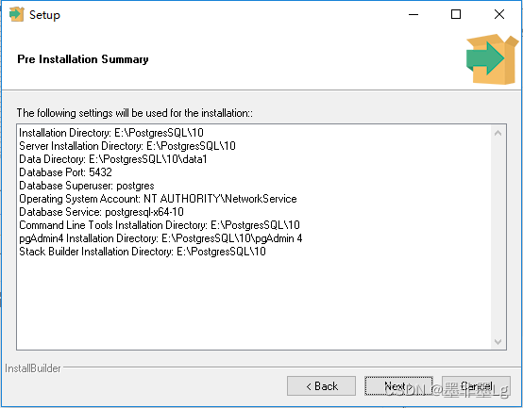523x408 pixels.
Task: Click the Setup installer icon in title bar
Action: [x=16, y=14]
